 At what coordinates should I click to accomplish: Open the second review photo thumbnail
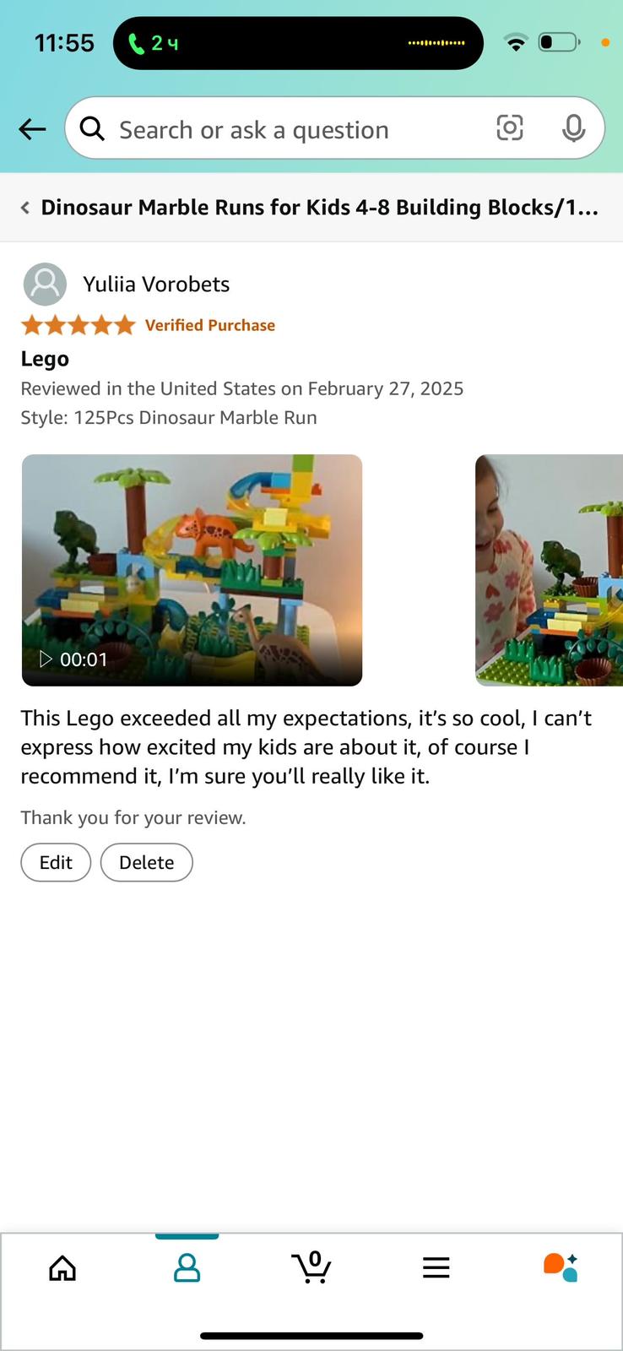click(549, 570)
